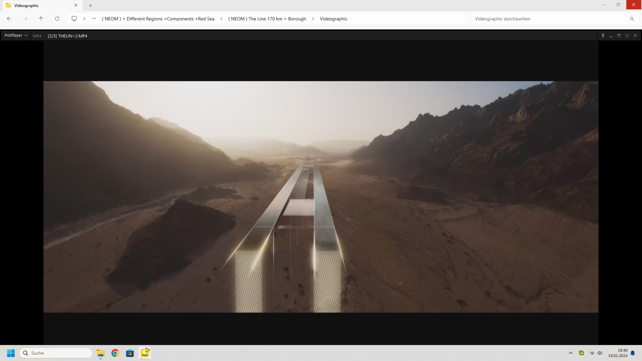Go up one folder level

41,19
